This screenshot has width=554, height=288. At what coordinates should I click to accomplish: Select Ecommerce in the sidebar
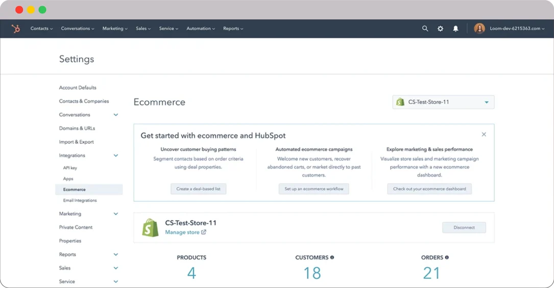[89, 189]
